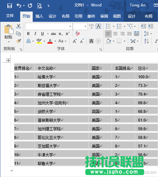Expand the 粘贴 options arrow

click(9, 42)
